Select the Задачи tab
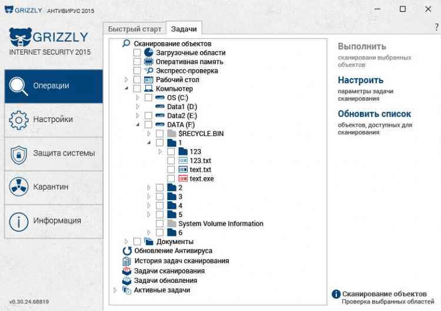The image size is (441, 311). pyautogui.click(x=184, y=29)
